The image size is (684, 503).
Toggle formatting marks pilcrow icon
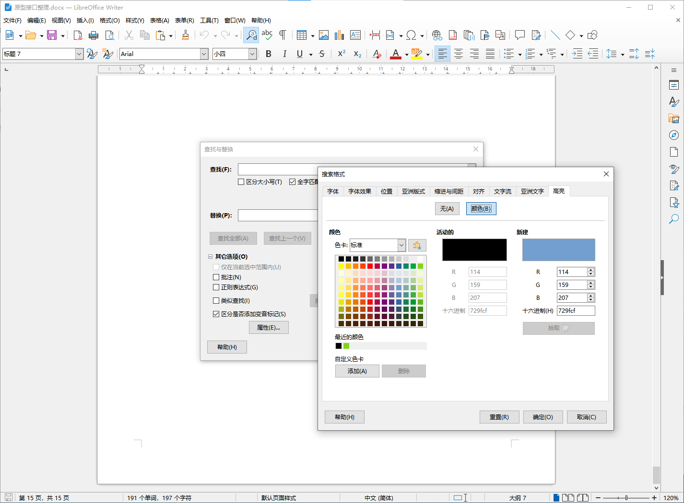283,35
